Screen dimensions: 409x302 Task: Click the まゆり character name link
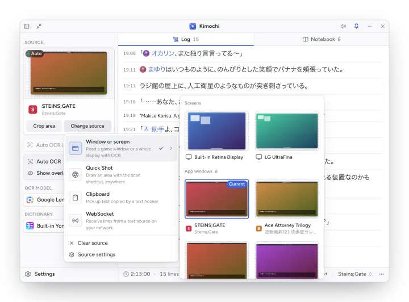pos(157,69)
